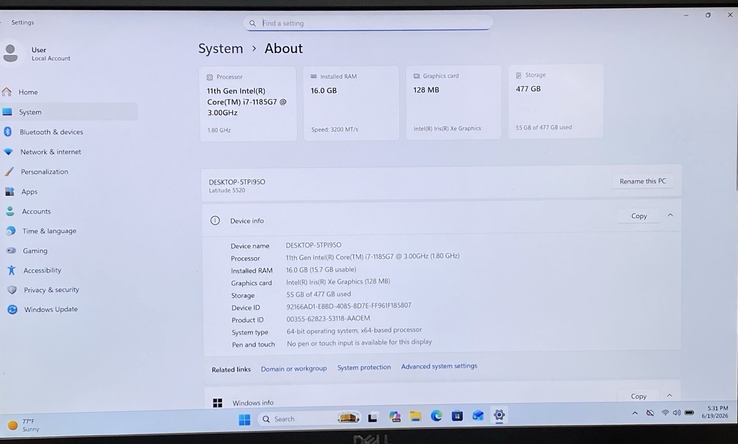Launch Copilot from the taskbar
Viewport: 738px width, 444px height.
click(395, 417)
